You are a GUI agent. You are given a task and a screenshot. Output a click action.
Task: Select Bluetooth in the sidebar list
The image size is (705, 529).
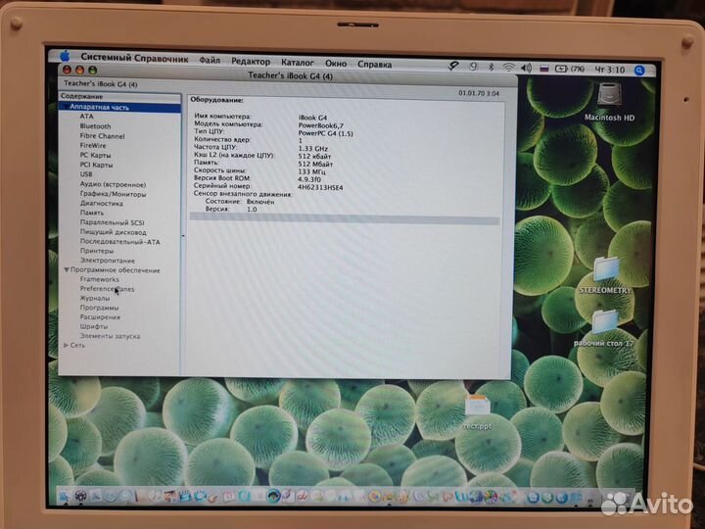coord(95,126)
